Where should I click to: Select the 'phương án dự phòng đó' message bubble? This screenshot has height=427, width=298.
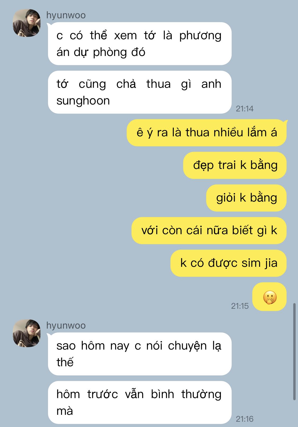coord(140,44)
